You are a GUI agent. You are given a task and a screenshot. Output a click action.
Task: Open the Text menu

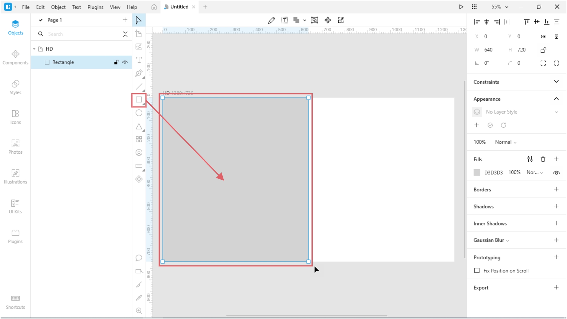76,7
